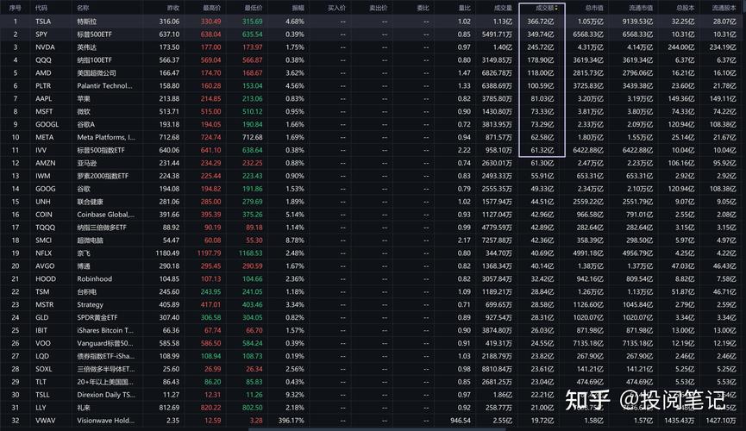Select the COIN code cell
The height and width of the screenshot is (431, 746).
click(x=44, y=215)
